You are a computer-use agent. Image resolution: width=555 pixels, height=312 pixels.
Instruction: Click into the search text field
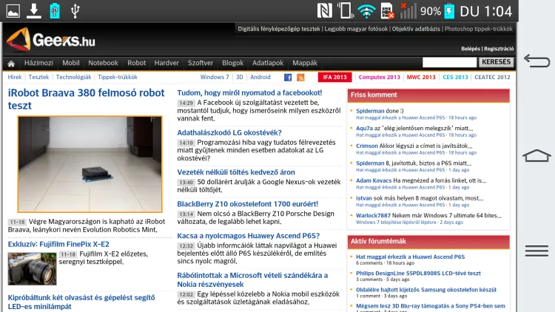448,63
